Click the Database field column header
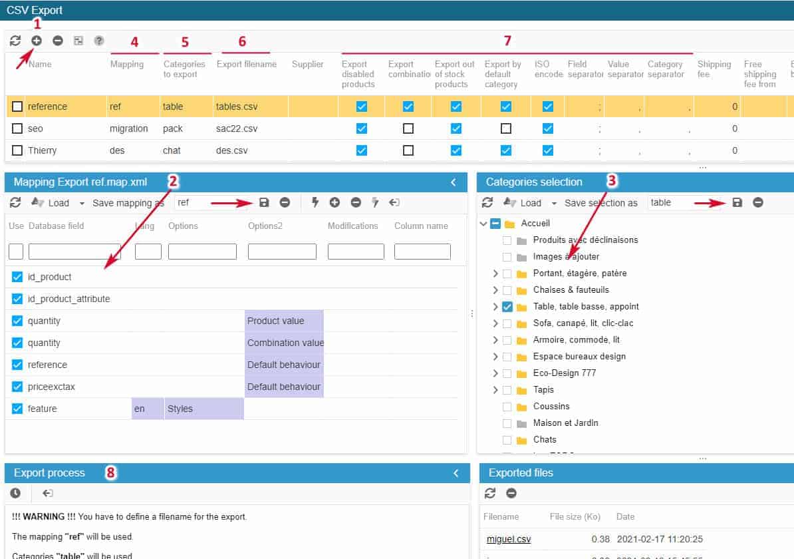The height and width of the screenshot is (559, 794). click(56, 226)
